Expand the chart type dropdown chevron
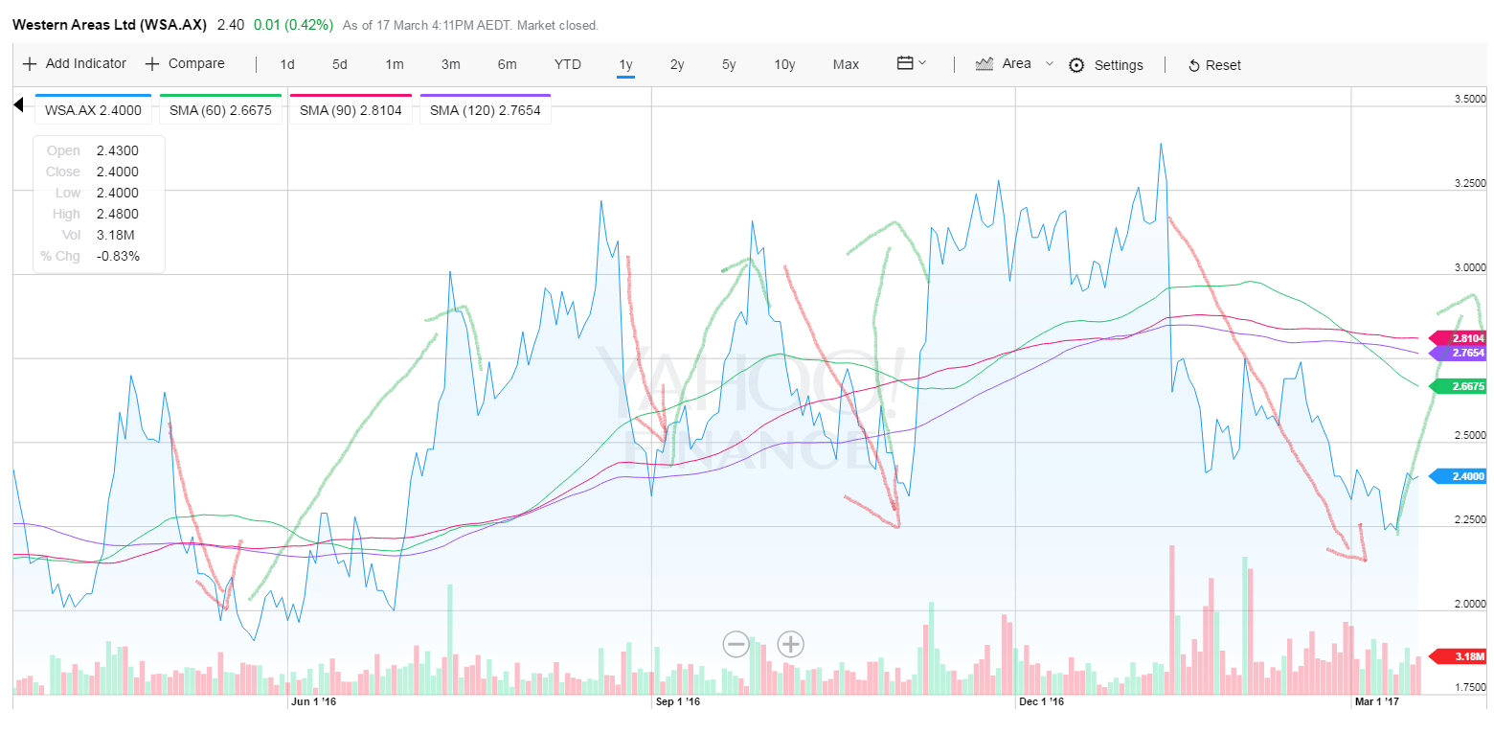This screenshot has height=734, width=1494. pyautogui.click(x=1049, y=64)
